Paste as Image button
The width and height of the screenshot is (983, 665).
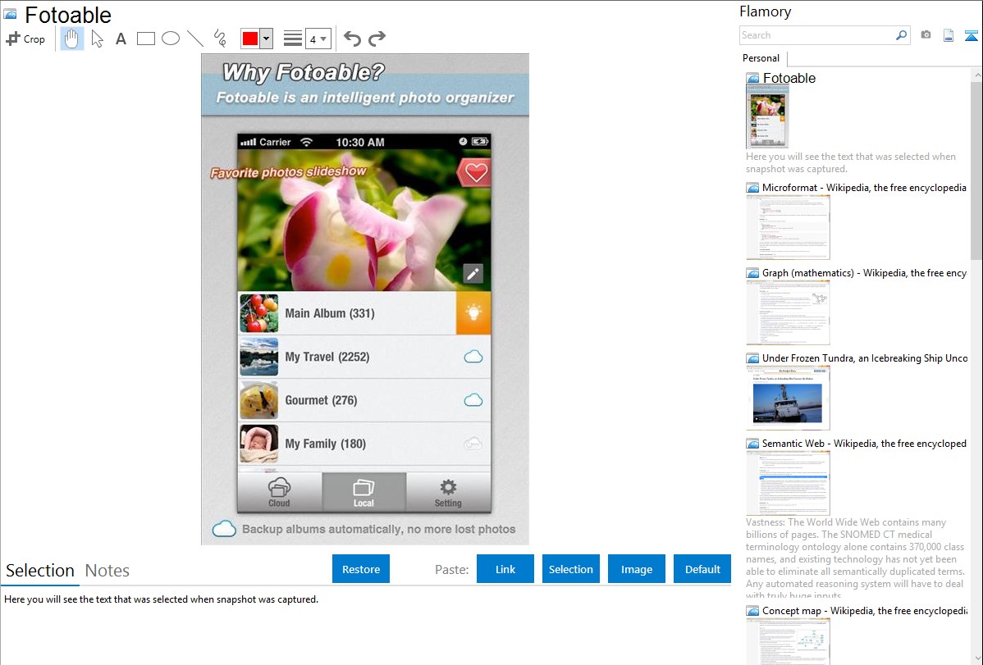click(636, 569)
